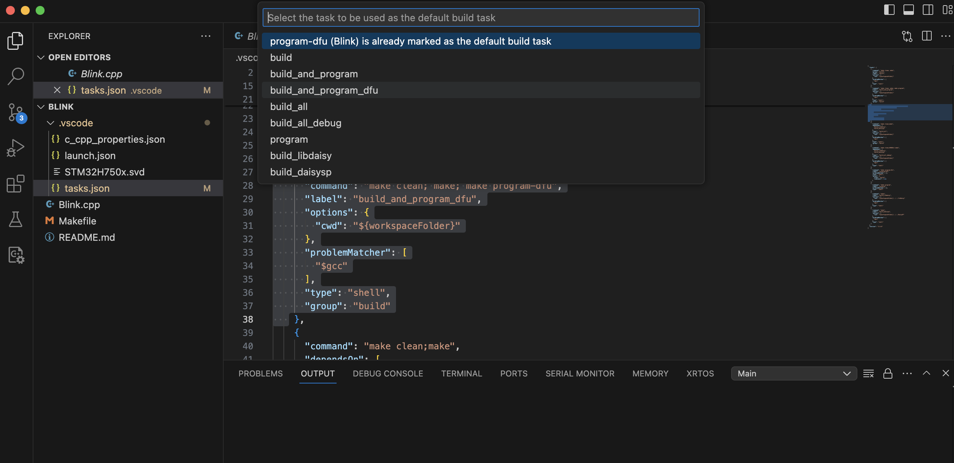Select tasks.json in Open Editors list
Image resolution: width=954 pixels, height=463 pixels.
coord(128,90)
